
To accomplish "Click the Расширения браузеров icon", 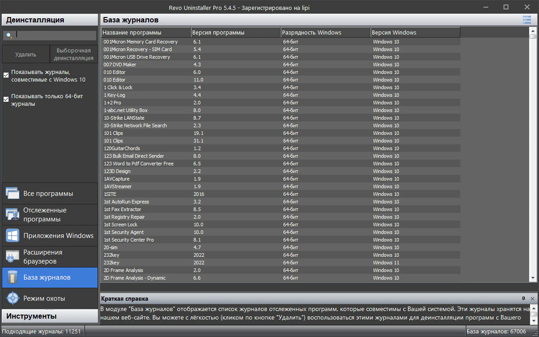I will click(x=12, y=257).
